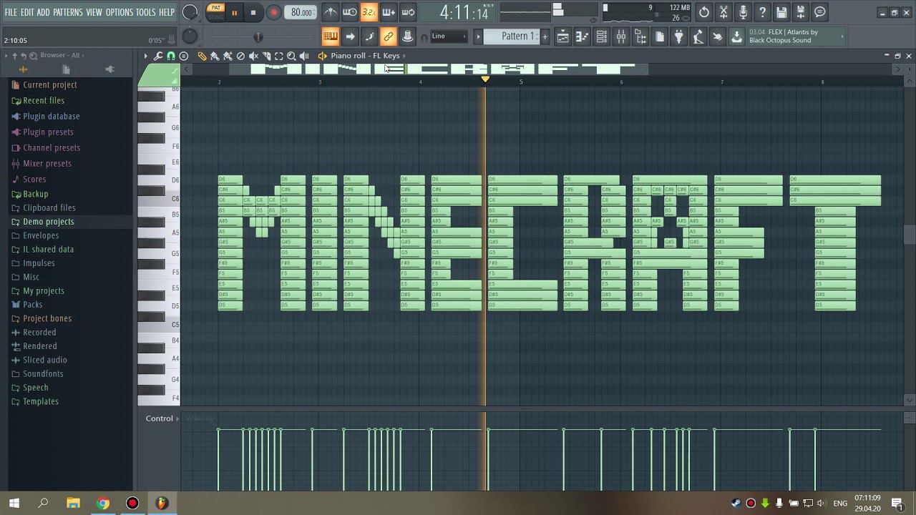Open the OPTIONS menu

click(x=120, y=12)
